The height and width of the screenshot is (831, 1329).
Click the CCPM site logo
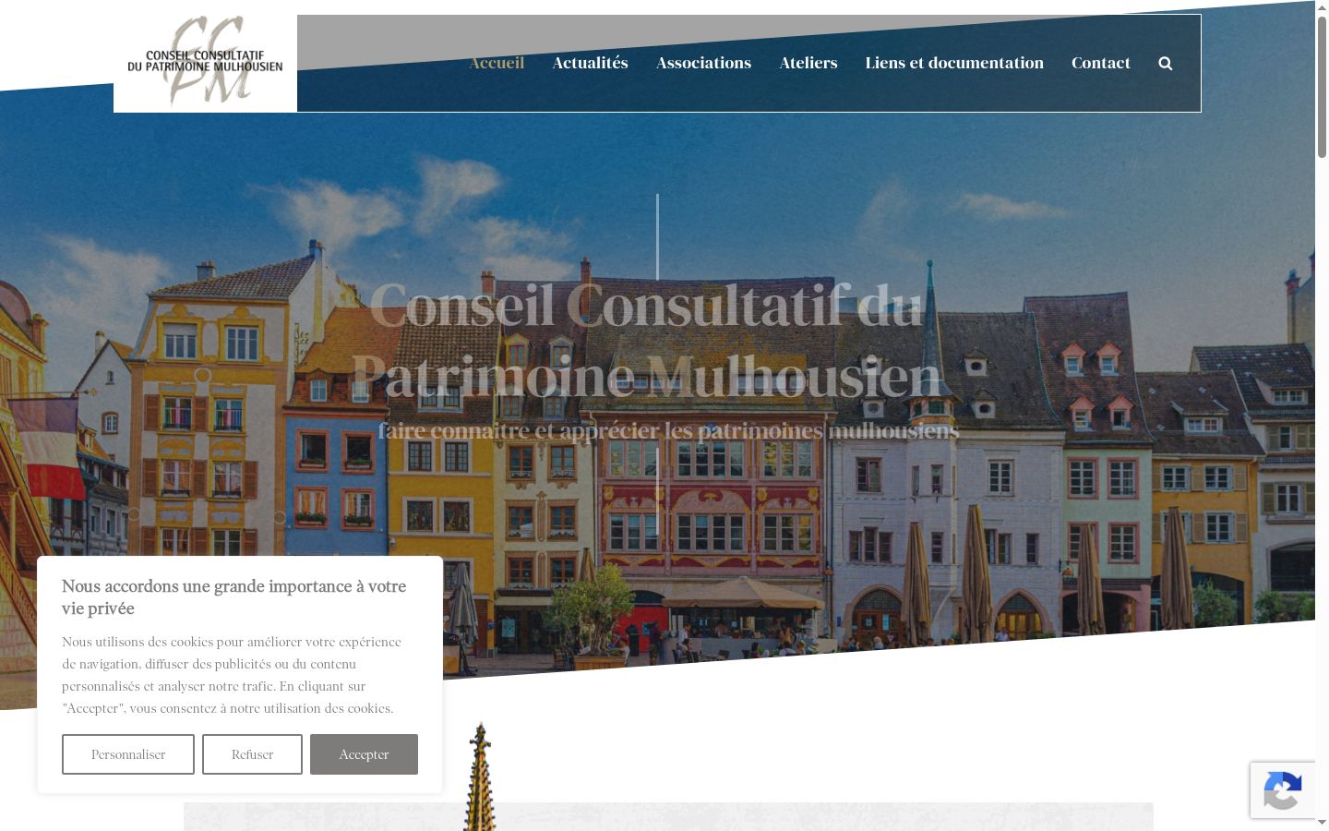tap(205, 63)
